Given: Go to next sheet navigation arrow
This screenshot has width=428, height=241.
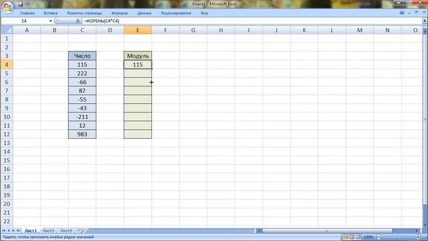Looking at the screenshot, I should coord(13,231).
